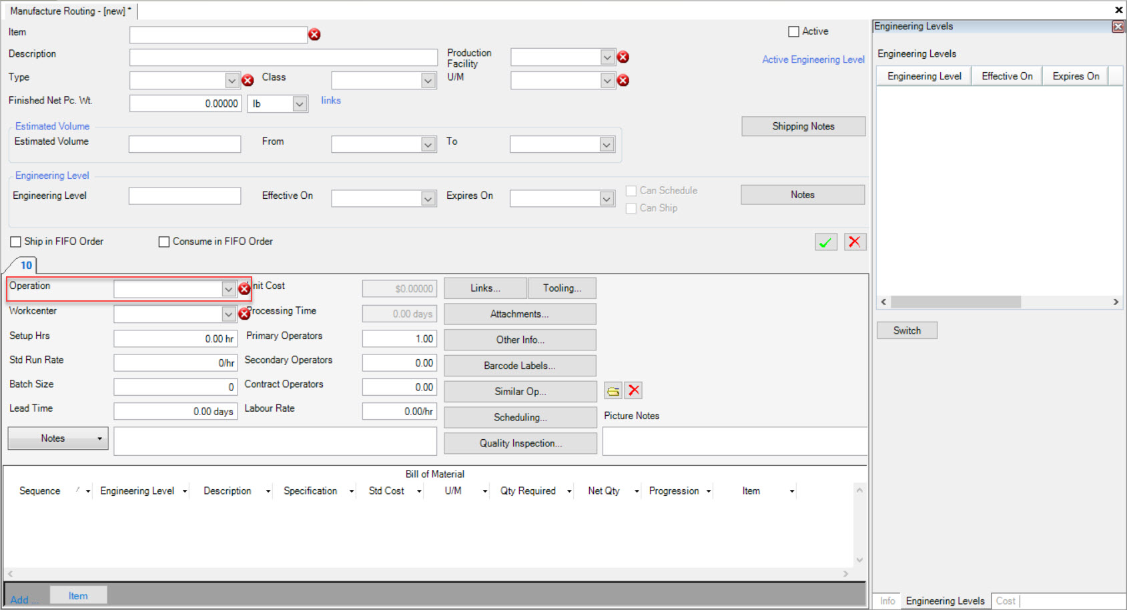Close the Engineering Levels panel
This screenshot has height=610, width=1127.
click(x=1118, y=27)
